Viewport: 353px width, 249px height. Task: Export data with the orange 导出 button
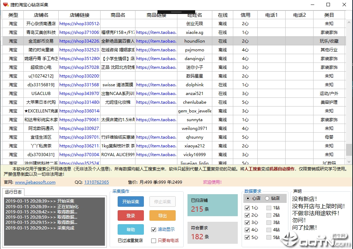(162, 215)
